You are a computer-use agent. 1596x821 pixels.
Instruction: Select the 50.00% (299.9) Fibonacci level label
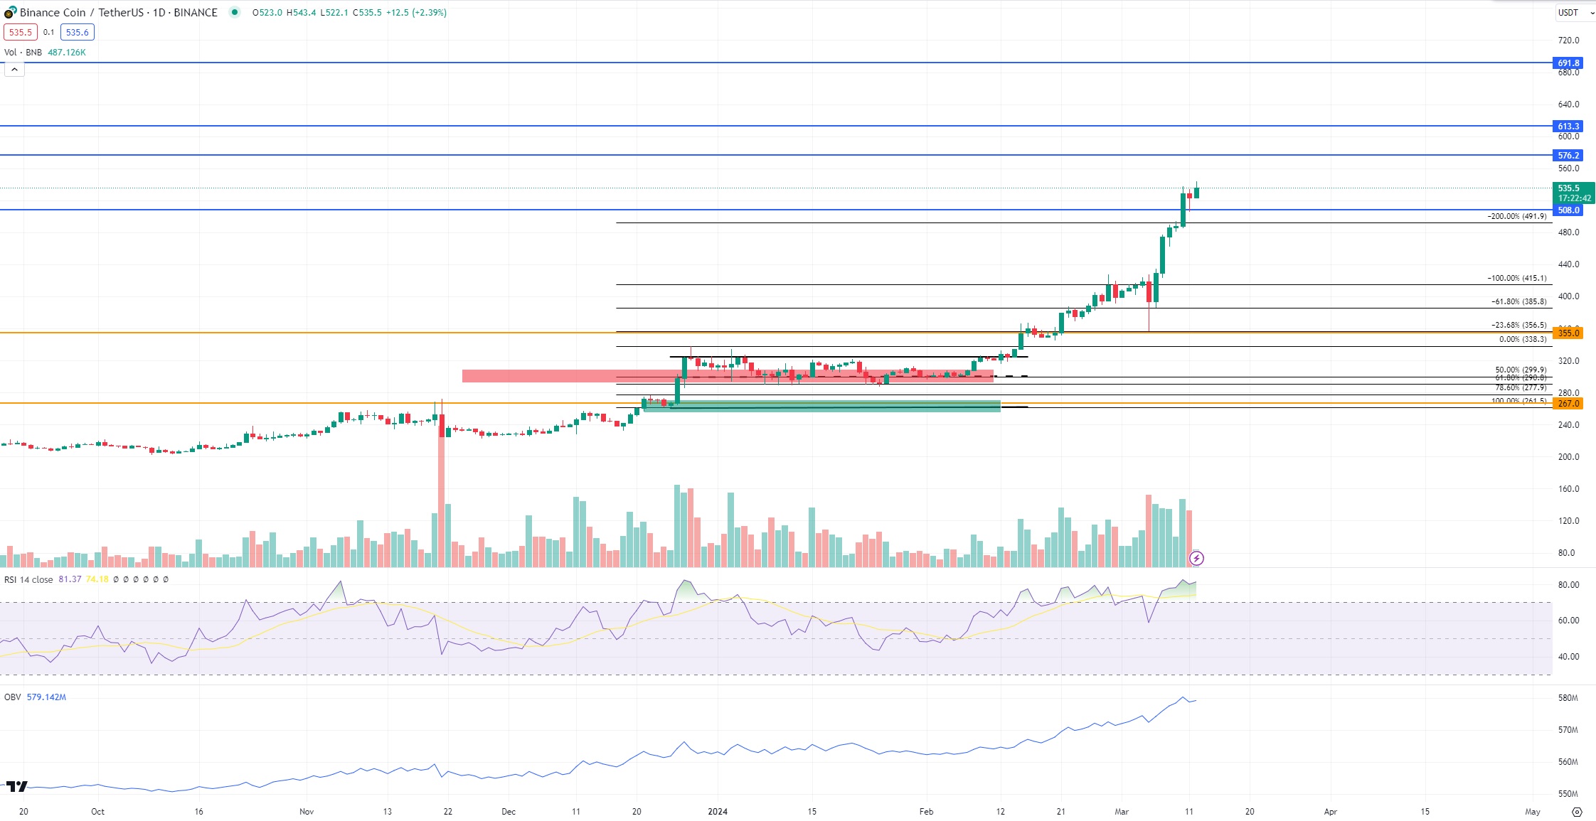pos(1521,370)
